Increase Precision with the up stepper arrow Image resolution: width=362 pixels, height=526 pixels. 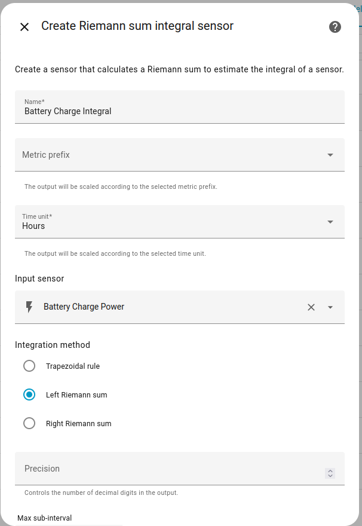tap(330, 470)
